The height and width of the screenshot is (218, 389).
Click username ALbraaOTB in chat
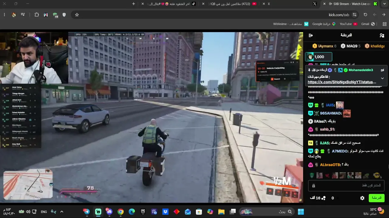click(x=330, y=165)
